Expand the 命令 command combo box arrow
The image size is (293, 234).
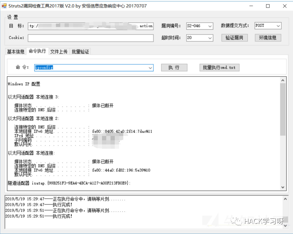tap(150, 68)
